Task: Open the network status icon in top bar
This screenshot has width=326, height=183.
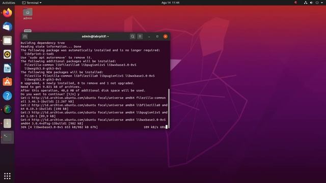Action: [306, 3]
